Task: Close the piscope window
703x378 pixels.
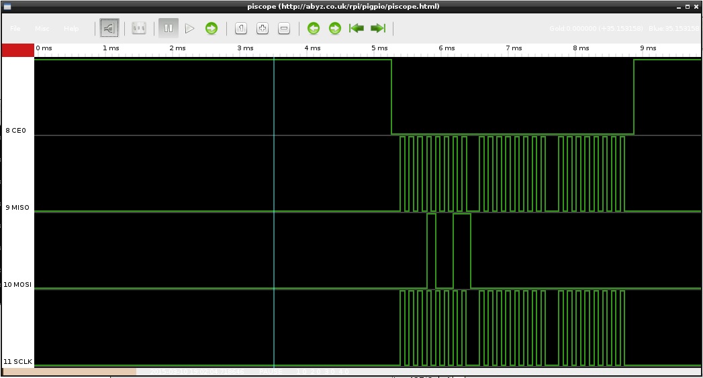Action: point(696,7)
